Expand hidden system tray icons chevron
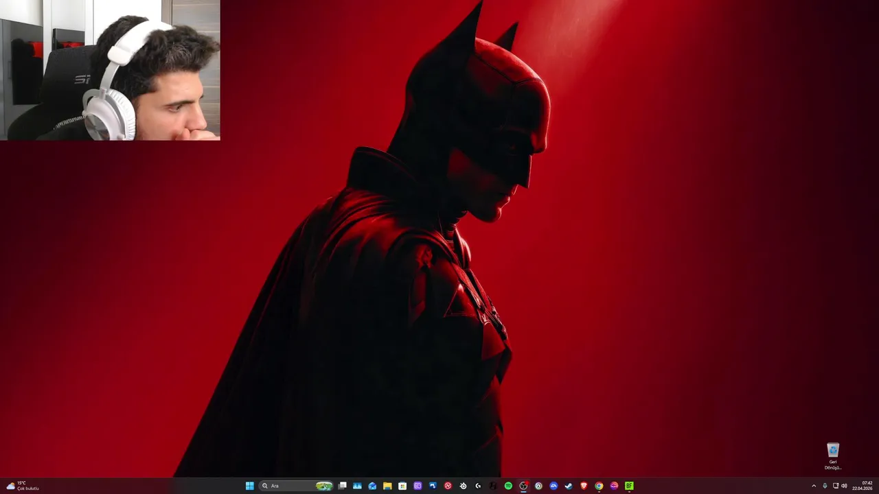Viewport: 879px width, 494px height. (x=814, y=486)
